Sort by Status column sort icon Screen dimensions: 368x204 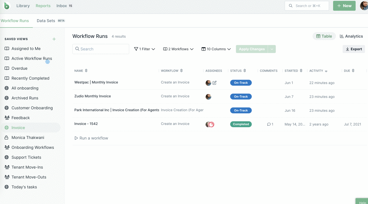click(245, 71)
